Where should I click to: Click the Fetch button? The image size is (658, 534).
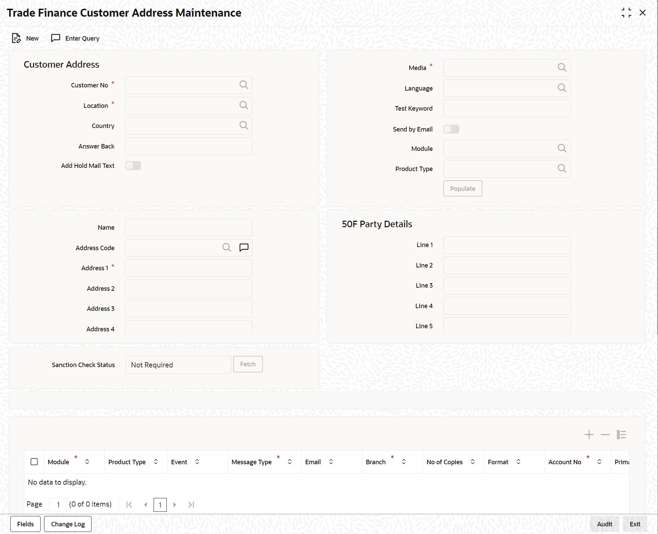(x=248, y=364)
